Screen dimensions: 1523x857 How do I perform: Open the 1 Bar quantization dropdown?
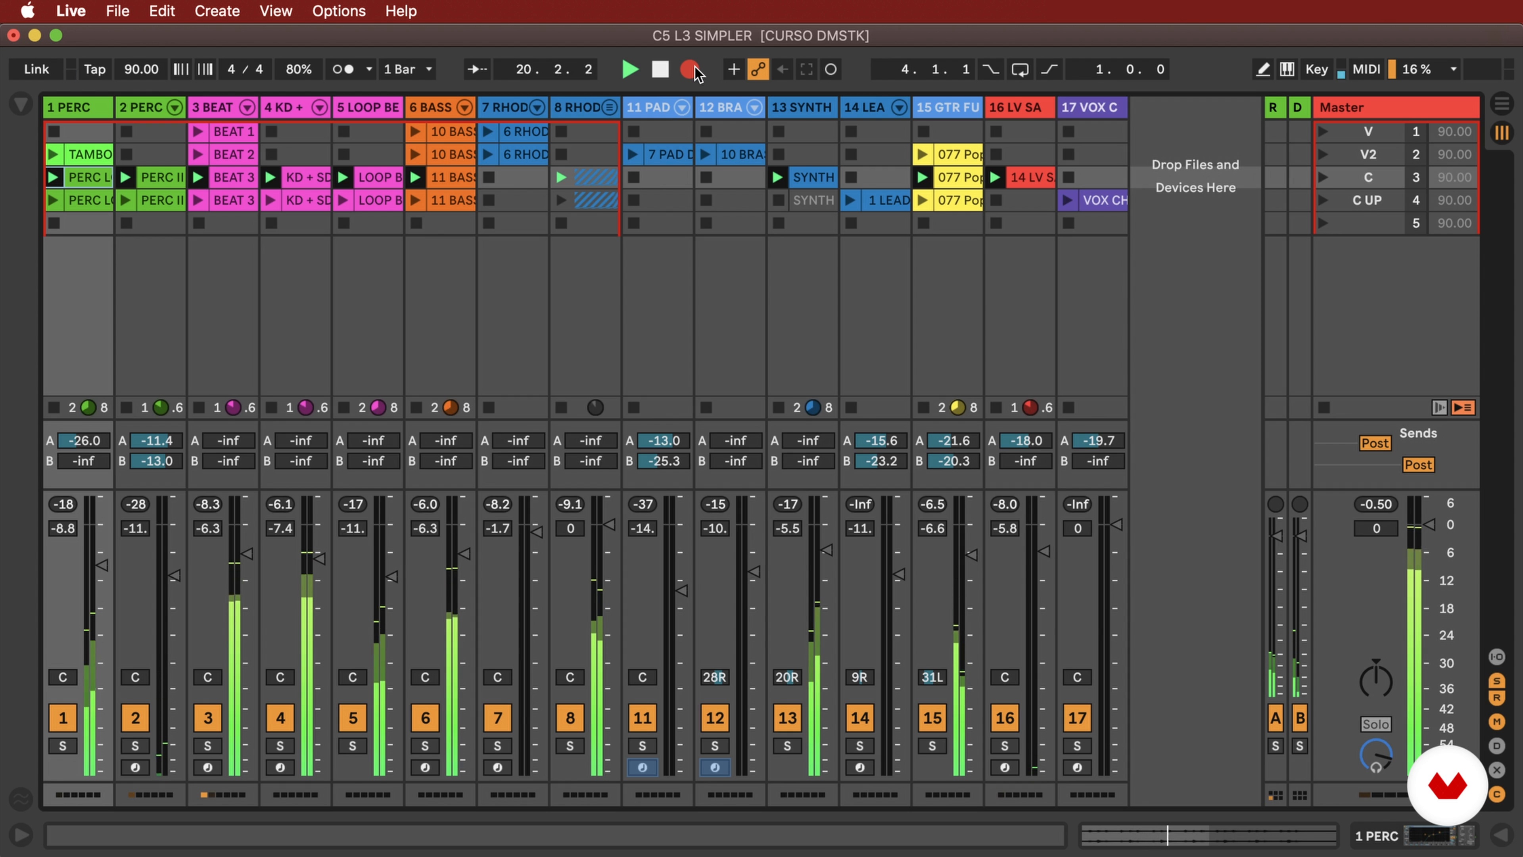408,69
